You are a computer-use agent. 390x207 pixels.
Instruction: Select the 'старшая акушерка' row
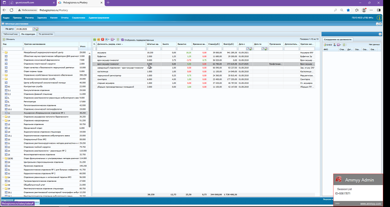pyautogui.click(x=203, y=83)
